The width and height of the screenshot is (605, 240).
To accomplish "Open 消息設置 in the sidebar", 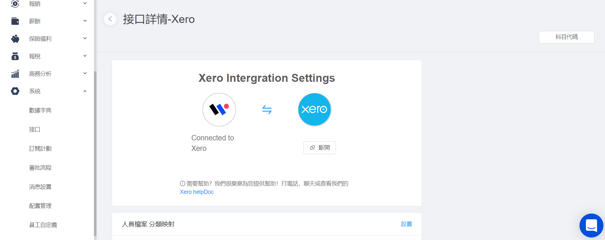I will tap(40, 187).
